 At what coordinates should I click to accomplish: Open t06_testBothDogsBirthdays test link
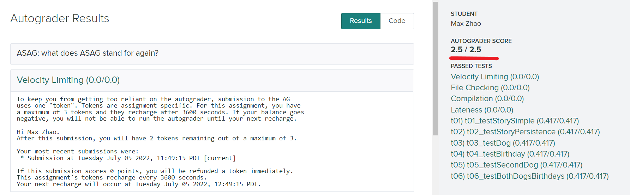529,176
